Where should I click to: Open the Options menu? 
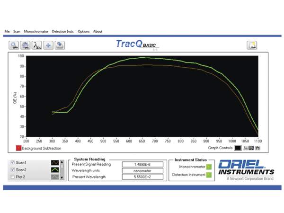coord(84,32)
